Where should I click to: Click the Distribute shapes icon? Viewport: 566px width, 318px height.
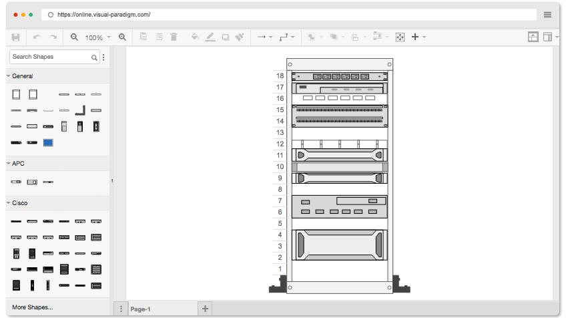pyautogui.click(x=377, y=36)
